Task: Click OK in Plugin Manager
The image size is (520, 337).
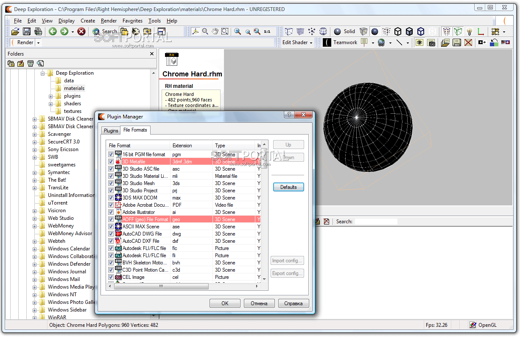Action: pos(225,303)
